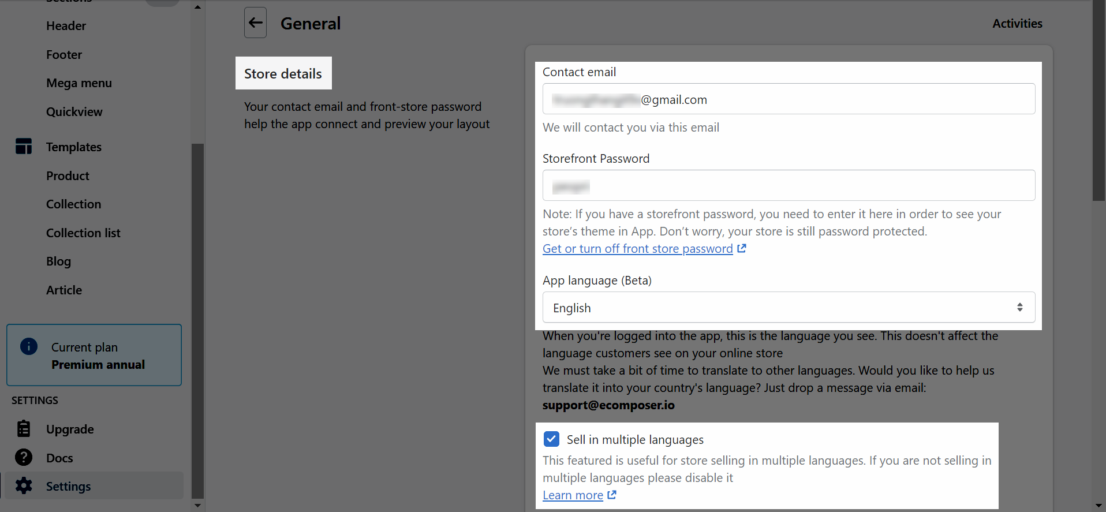Click the info icon in Current plan
This screenshot has width=1106, height=512.
click(x=29, y=346)
